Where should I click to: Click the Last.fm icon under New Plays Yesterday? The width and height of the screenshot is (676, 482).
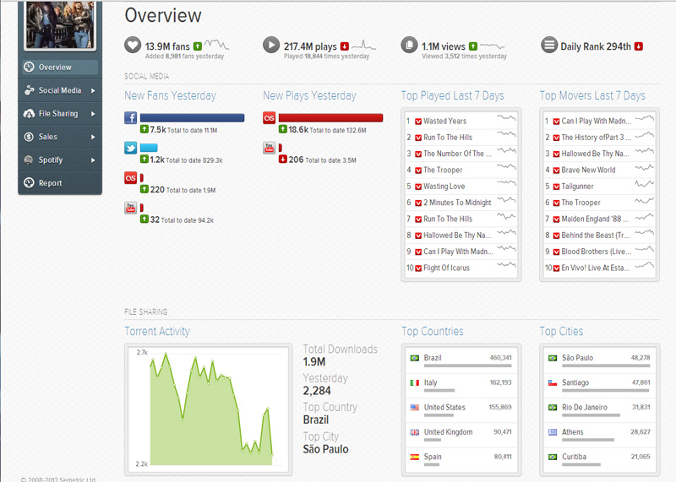point(270,118)
